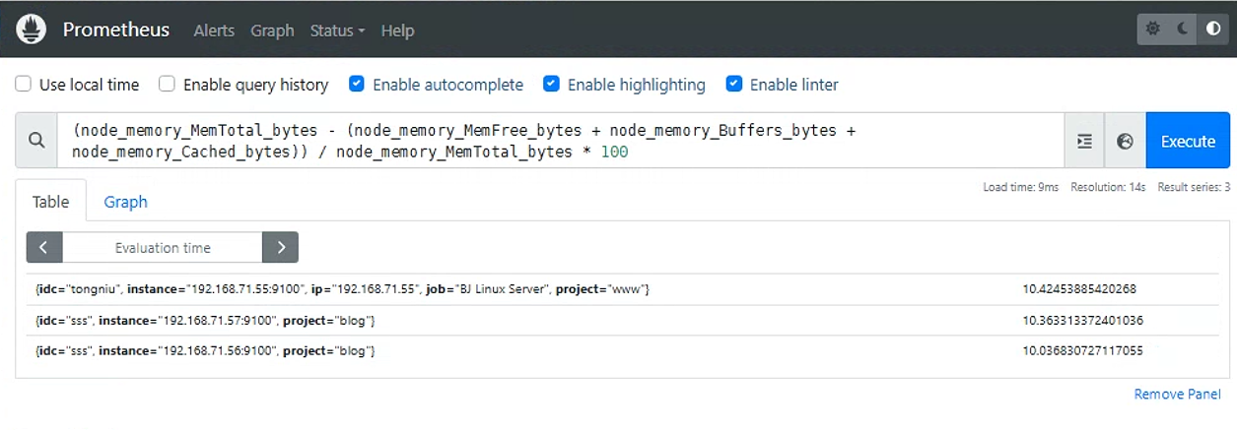Click the Execute button
This screenshot has height=430, width=1237.
pos(1188,142)
